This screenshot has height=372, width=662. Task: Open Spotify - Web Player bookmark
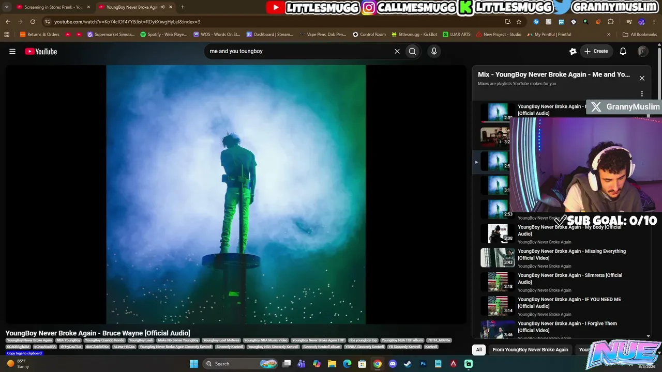163,35
